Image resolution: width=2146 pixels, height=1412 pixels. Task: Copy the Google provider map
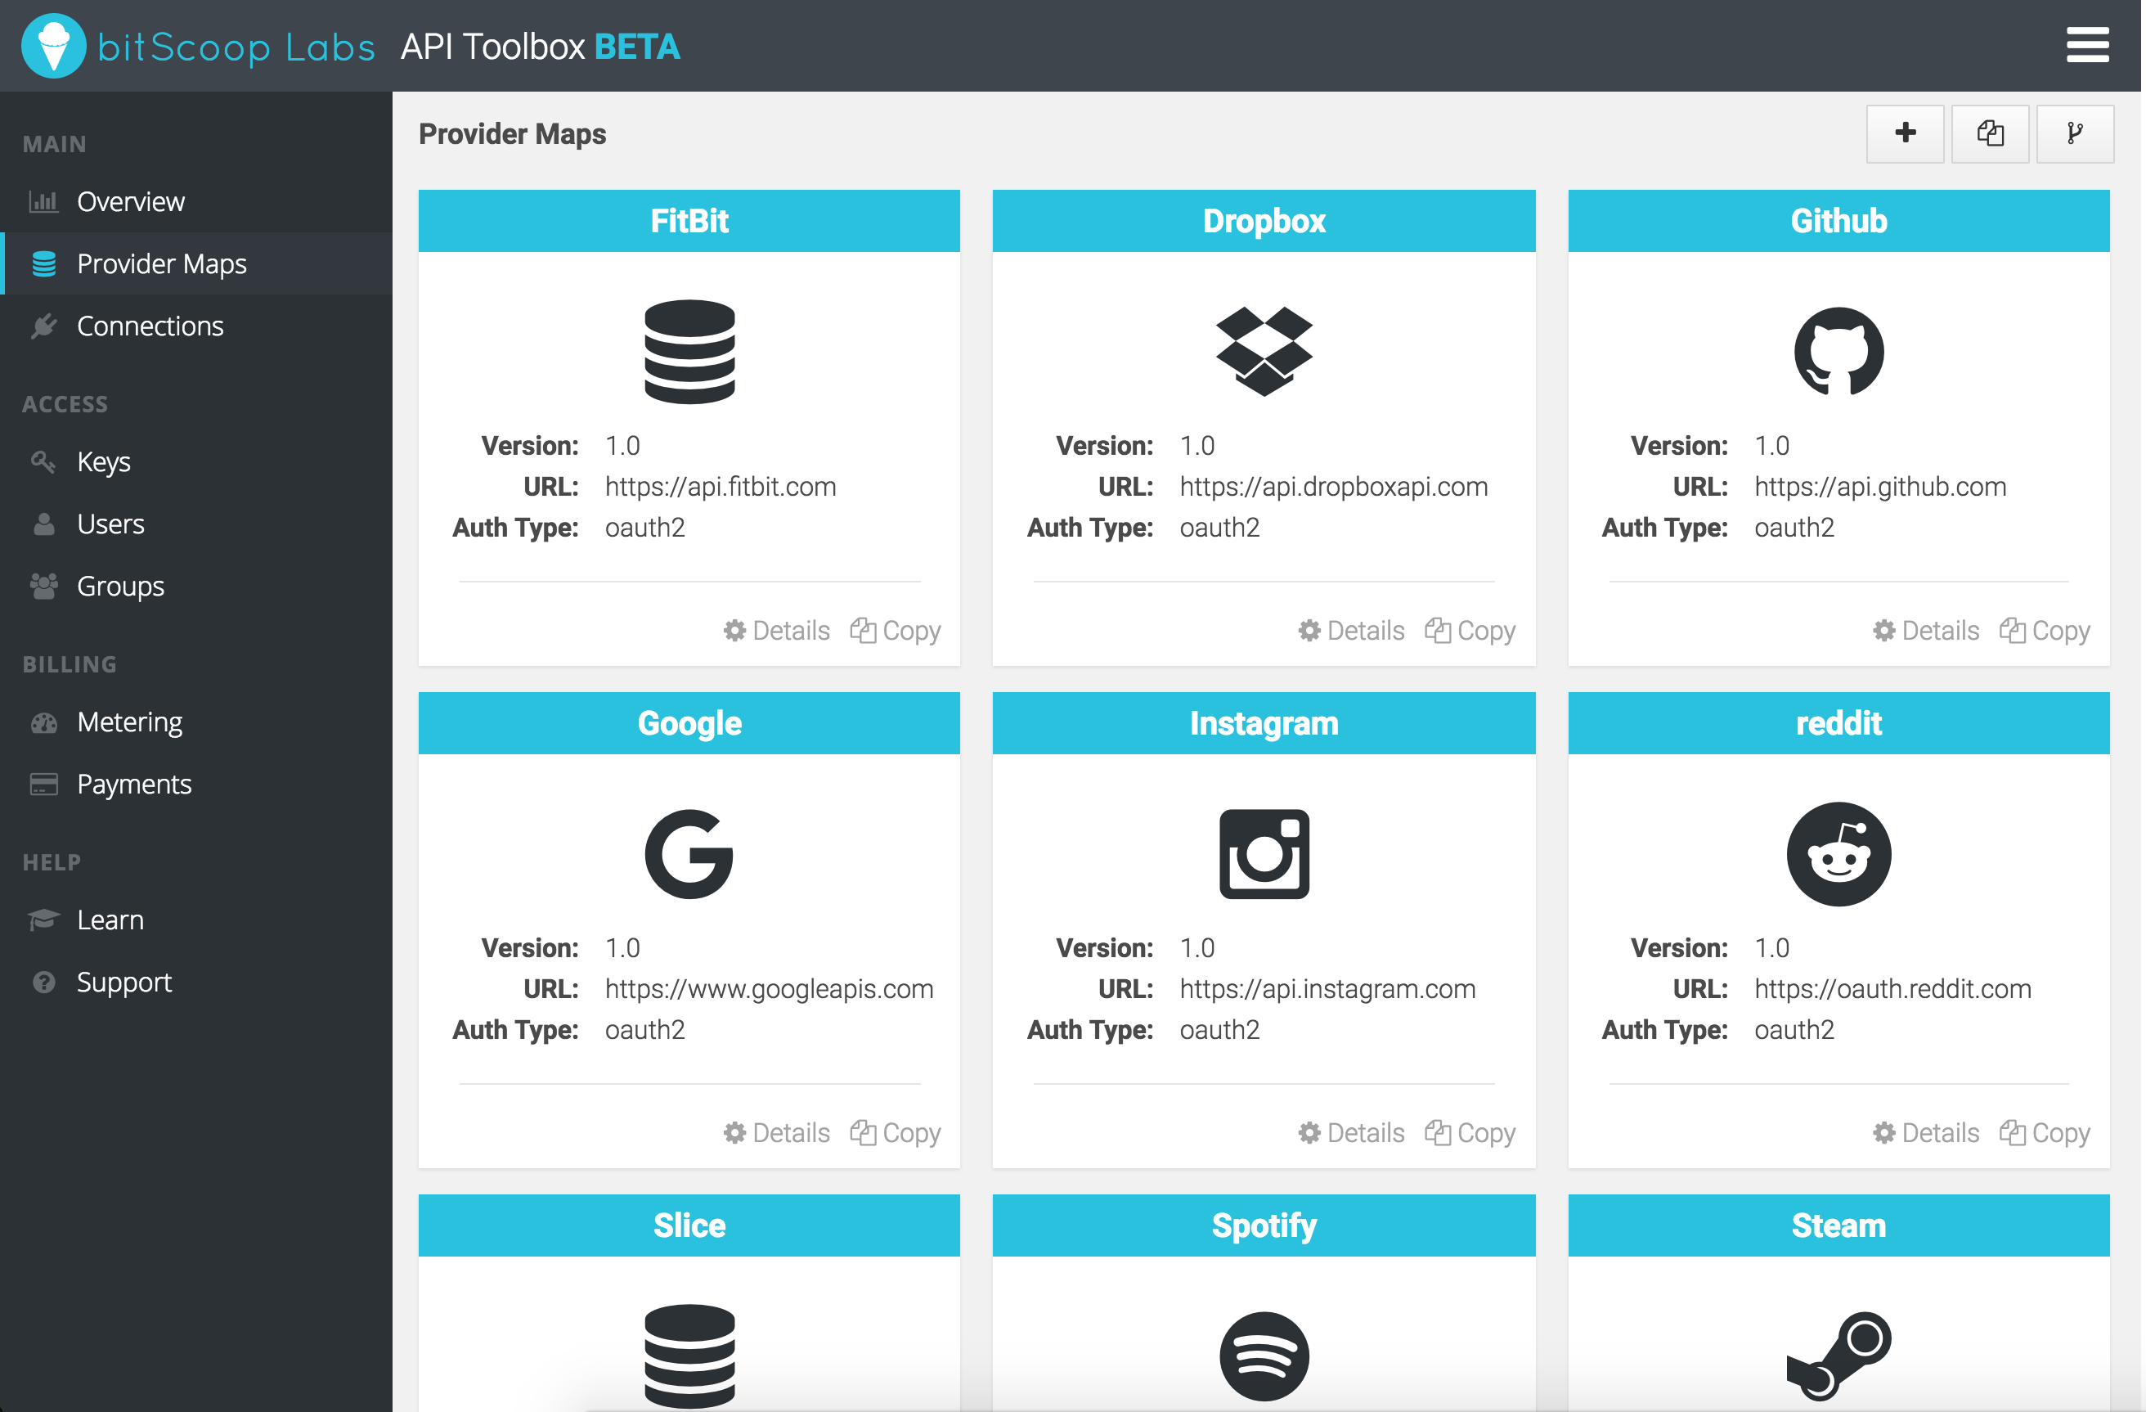point(896,1132)
